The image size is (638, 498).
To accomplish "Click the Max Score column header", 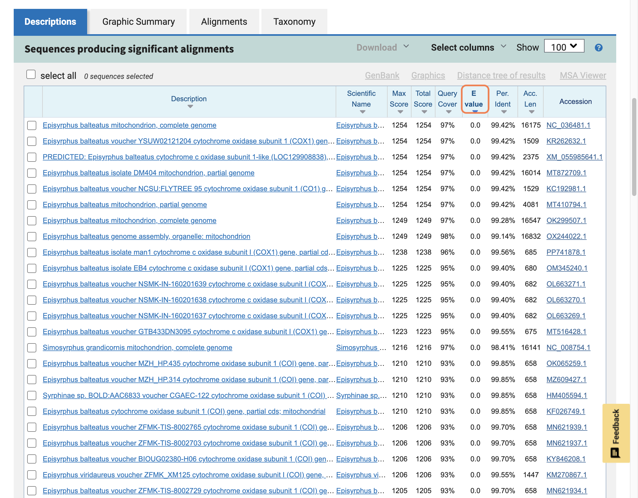I will [x=399, y=99].
